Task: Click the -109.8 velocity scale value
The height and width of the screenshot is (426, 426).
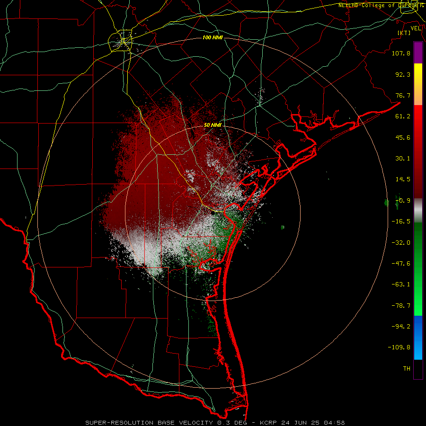Action: (x=399, y=347)
